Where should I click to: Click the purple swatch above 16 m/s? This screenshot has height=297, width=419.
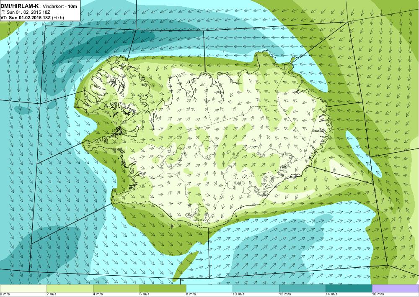pyautogui.click(x=396, y=288)
